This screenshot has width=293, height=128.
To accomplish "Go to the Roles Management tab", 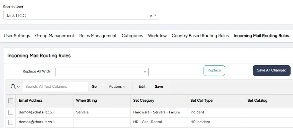I will click(98, 36).
